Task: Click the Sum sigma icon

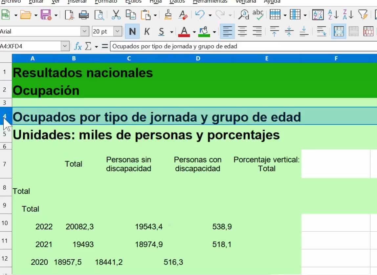Action: (88, 46)
